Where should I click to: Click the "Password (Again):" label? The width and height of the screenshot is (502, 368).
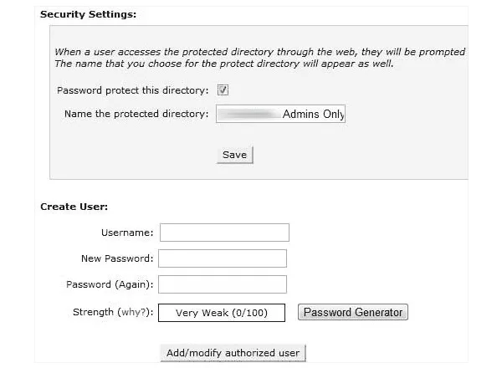pos(110,284)
